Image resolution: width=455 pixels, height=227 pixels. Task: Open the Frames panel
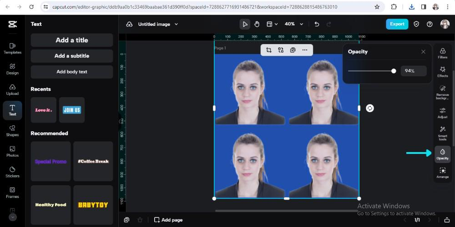click(12, 193)
